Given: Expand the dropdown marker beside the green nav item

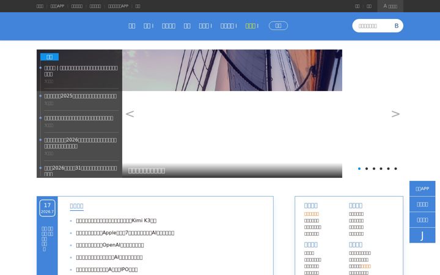Looking at the screenshot, I should 258,26.
